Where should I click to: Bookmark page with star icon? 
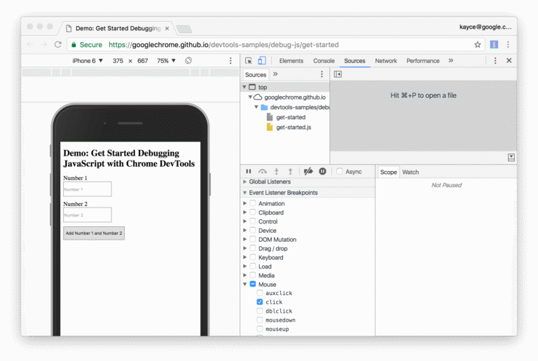[478, 44]
